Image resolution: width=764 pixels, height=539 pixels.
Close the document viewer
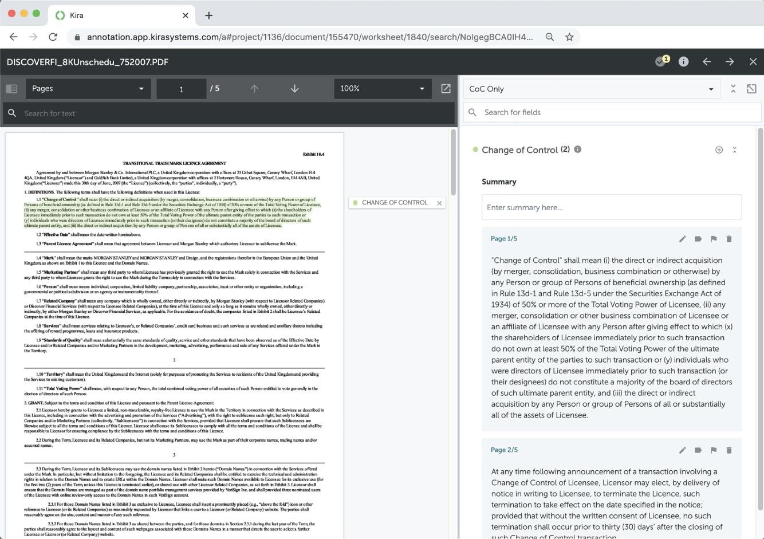(x=753, y=62)
